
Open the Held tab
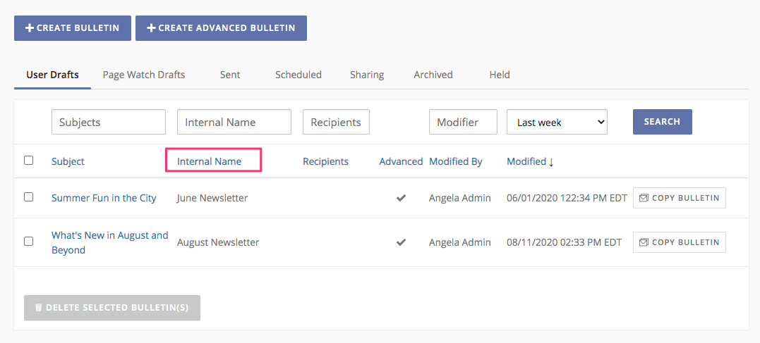pos(499,75)
